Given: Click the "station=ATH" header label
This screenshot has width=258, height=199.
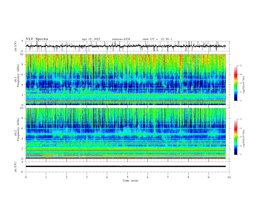Looking at the screenshot, I should (x=121, y=39).
